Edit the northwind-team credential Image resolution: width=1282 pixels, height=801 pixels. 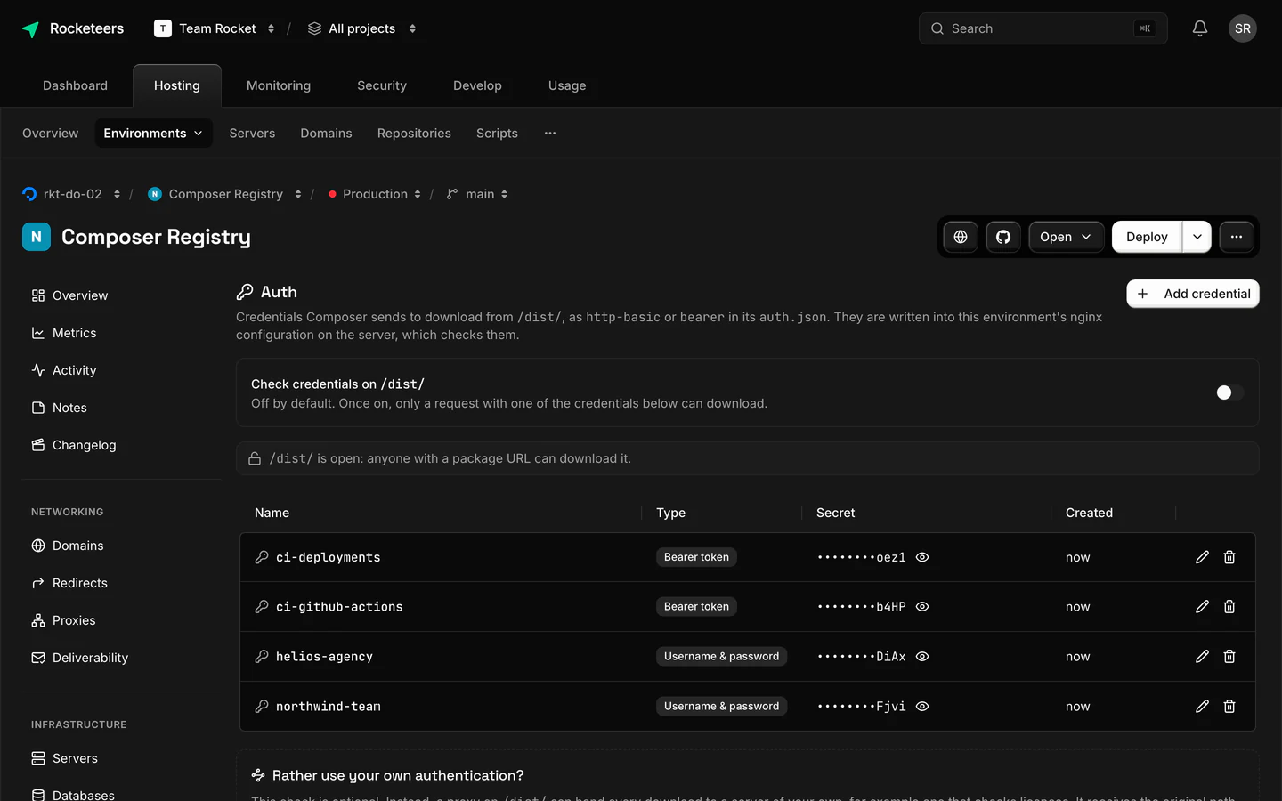tap(1202, 707)
